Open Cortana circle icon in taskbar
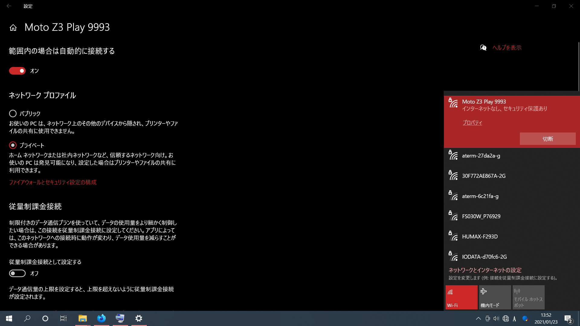Viewport: 580px width, 326px height. [x=45, y=318]
